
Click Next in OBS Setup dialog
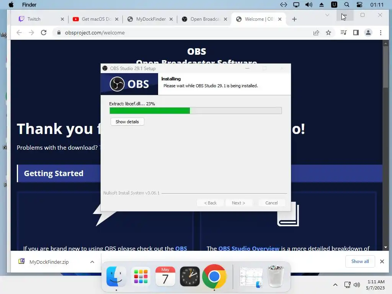238,203
